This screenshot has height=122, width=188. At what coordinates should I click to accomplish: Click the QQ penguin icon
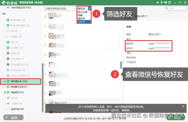coord(8,98)
